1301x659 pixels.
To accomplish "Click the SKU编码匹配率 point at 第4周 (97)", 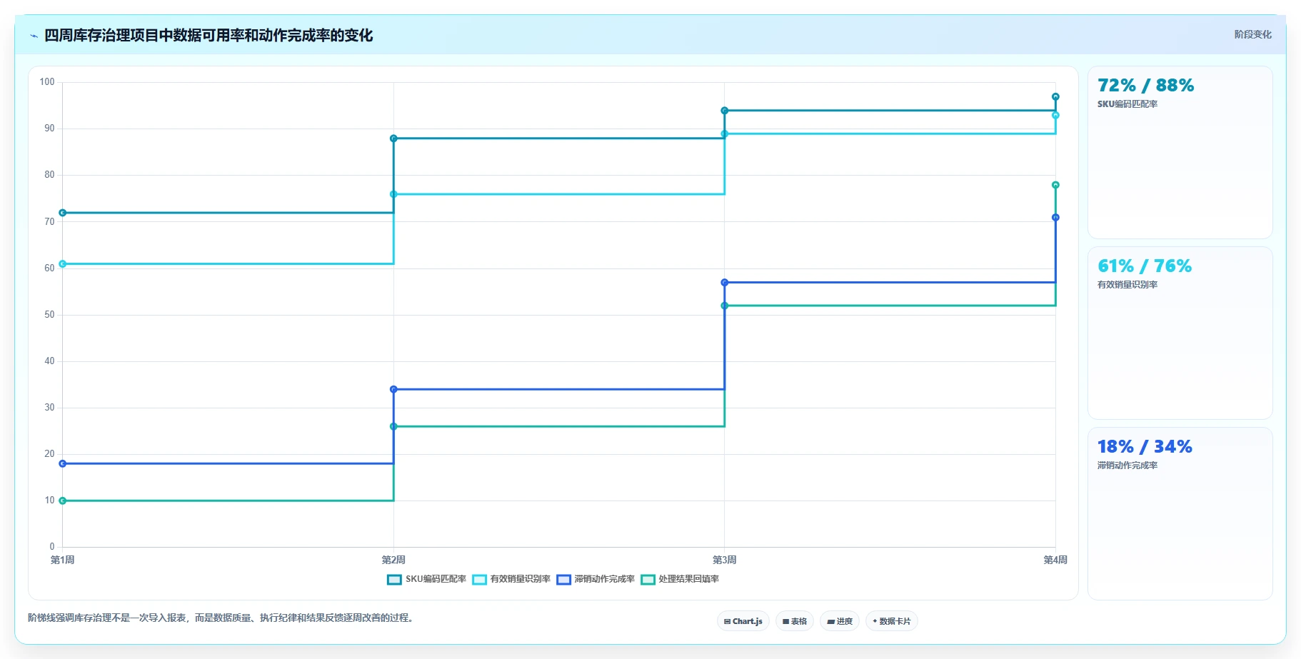I will coord(1055,96).
